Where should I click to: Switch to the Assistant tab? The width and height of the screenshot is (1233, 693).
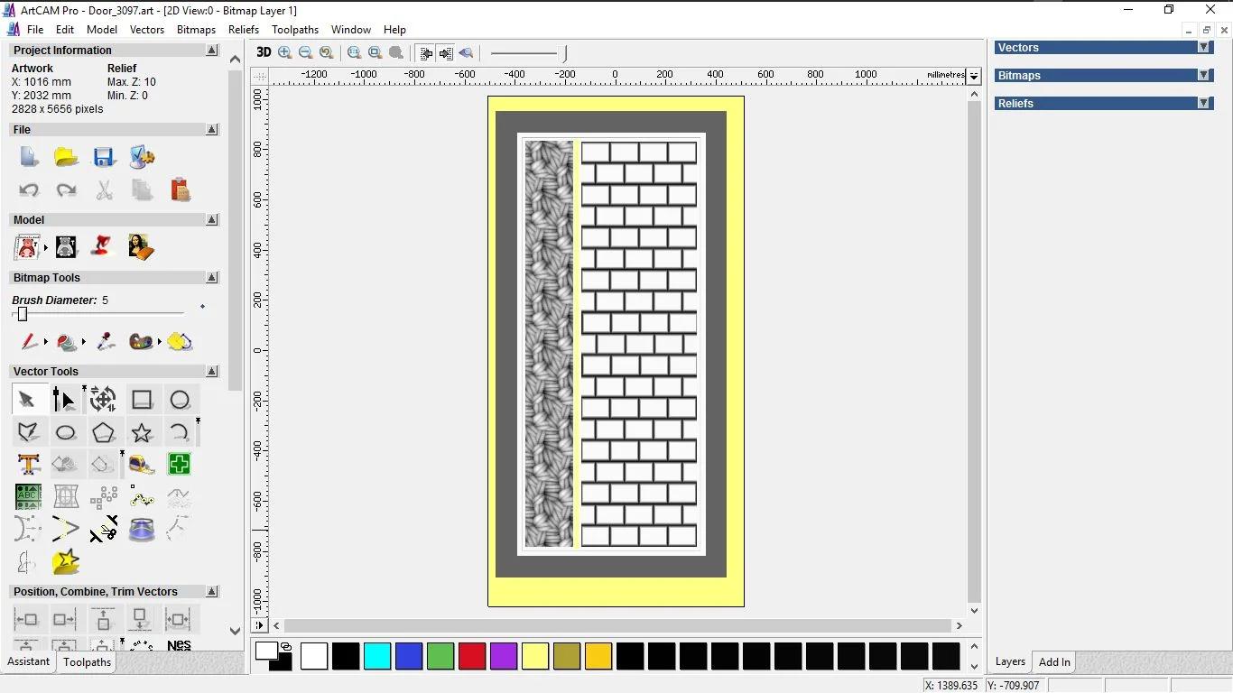pyautogui.click(x=29, y=661)
